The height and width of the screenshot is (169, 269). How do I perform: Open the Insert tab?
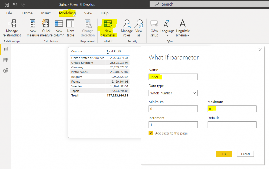[46, 13]
